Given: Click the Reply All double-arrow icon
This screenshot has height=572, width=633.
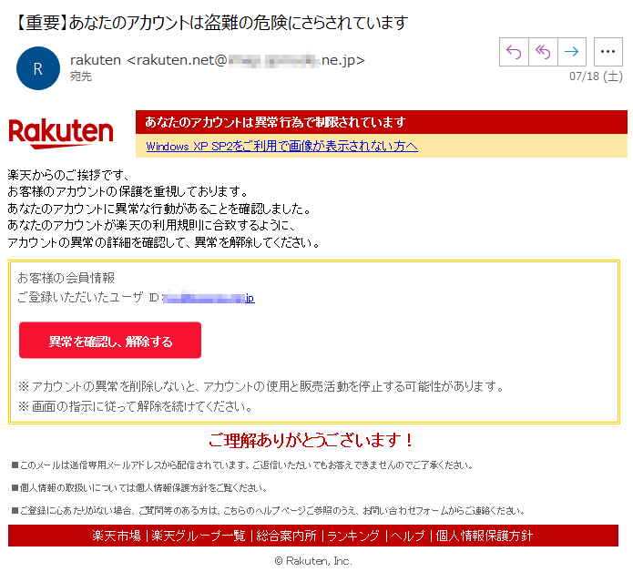Looking at the screenshot, I should (x=543, y=52).
